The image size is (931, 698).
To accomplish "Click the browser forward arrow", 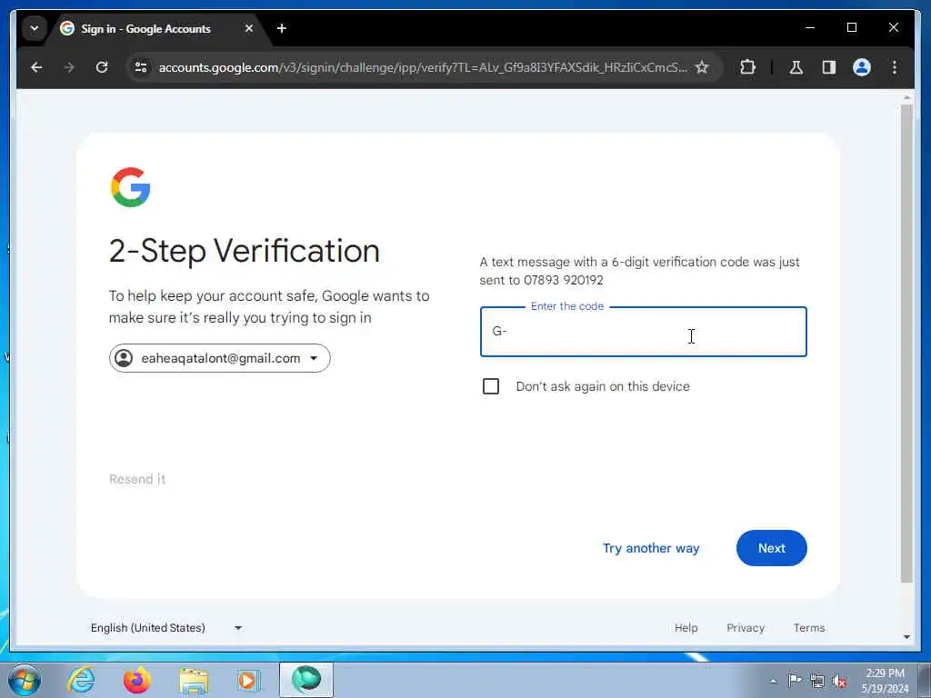I will pyautogui.click(x=69, y=67).
